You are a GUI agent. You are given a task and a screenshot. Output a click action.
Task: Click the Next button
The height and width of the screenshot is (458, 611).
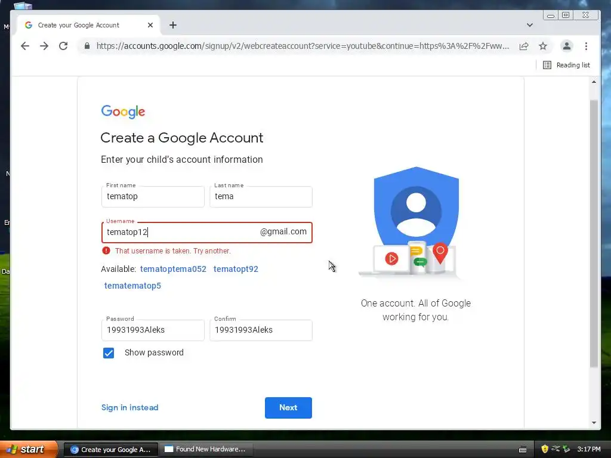[288, 408]
